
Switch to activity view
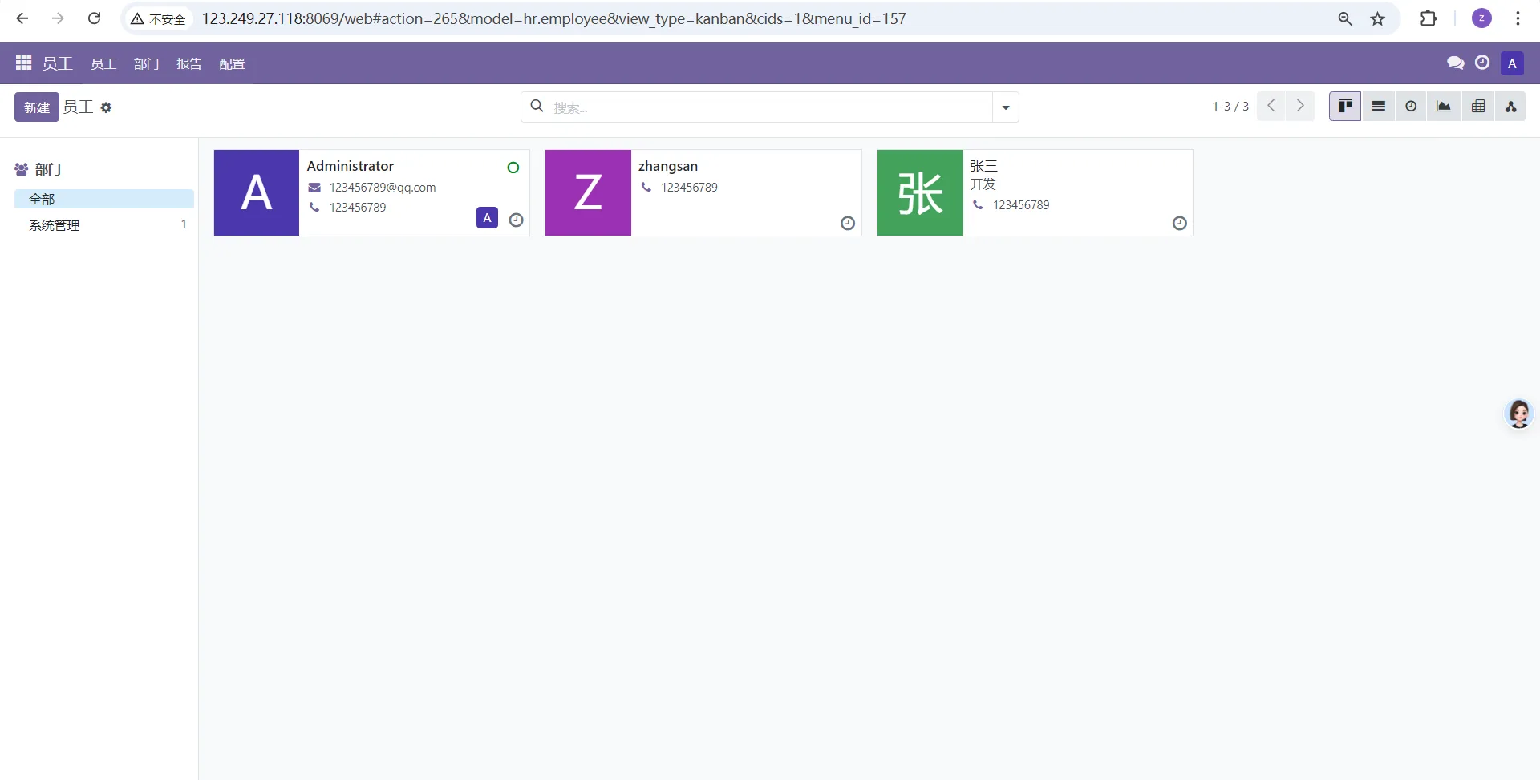pyautogui.click(x=1411, y=107)
